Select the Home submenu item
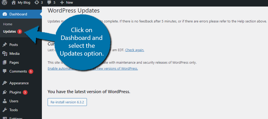 click(x=8, y=24)
